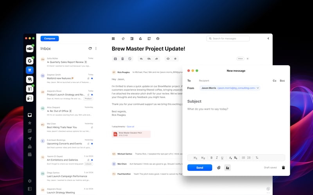
Task: Click the Save all attachments link
Action: pos(131,126)
